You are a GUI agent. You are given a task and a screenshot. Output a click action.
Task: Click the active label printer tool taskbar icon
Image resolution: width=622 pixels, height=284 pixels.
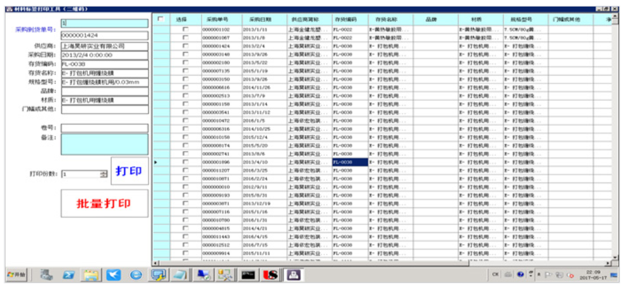point(294,274)
